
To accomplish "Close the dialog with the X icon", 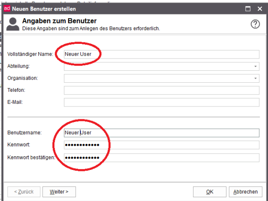I will 260,9.
